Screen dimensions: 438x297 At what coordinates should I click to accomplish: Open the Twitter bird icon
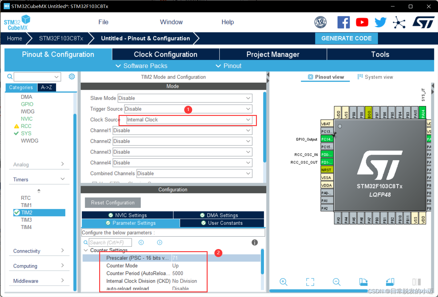coord(380,22)
